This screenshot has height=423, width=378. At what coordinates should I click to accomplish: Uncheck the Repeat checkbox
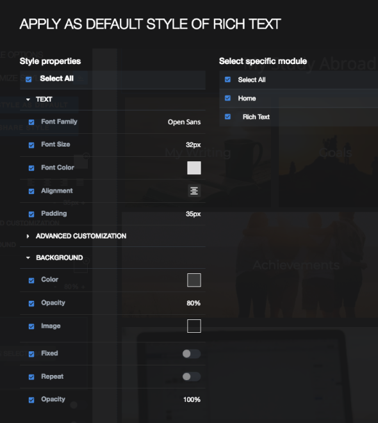click(31, 377)
